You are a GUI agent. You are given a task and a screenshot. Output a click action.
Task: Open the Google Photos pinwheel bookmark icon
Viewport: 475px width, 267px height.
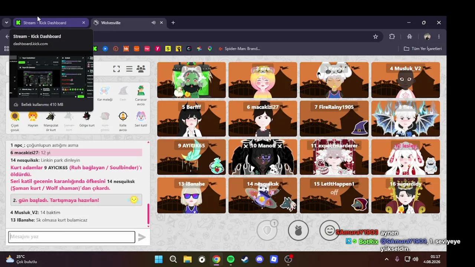(199, 49)
